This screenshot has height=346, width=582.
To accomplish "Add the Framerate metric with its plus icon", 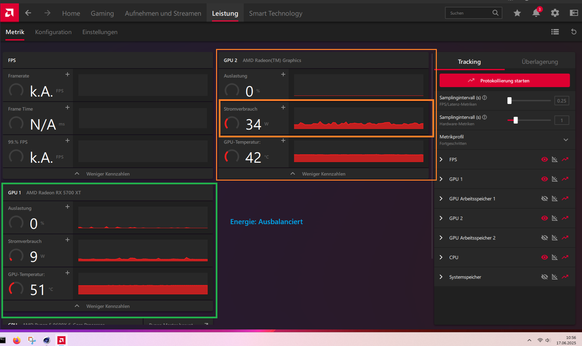I will pyautogui.click(x=68, y=74).
